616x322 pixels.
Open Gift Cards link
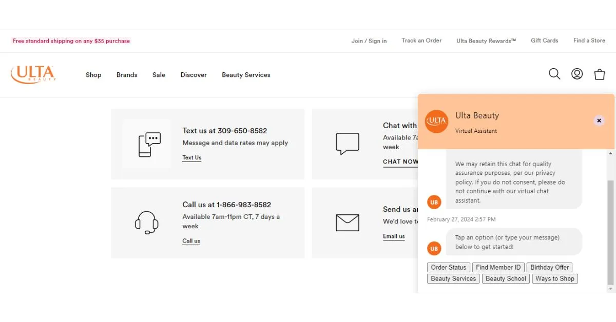[545, 41]
